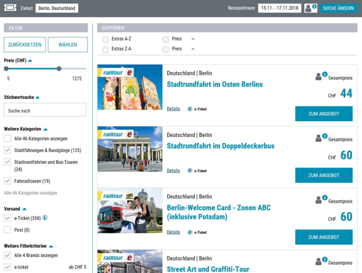Click the Stichwortsuche 'Suche nach' input field

point(45,110)
